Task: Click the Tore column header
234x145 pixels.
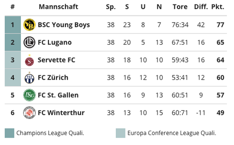Action: [180, 7]
